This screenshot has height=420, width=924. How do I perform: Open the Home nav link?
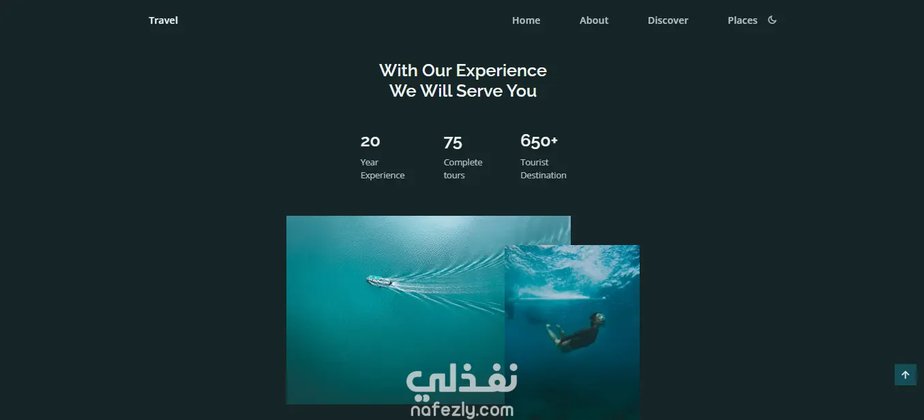coord(526,20)
